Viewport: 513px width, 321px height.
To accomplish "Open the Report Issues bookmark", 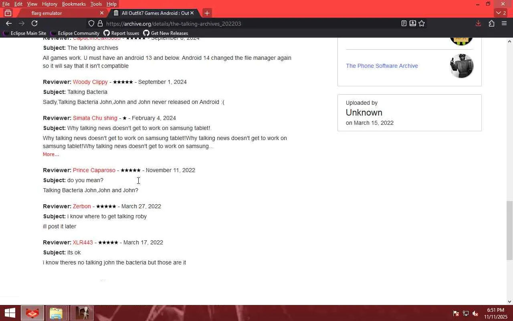I will (121, 33).
